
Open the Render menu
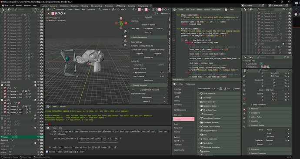tap(19, 6)
